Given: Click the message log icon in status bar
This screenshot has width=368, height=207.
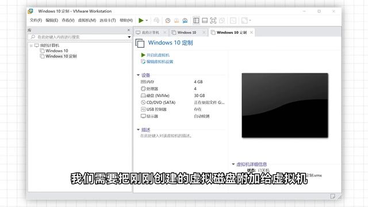Looking at the screenshot, I should coord(332,196).
